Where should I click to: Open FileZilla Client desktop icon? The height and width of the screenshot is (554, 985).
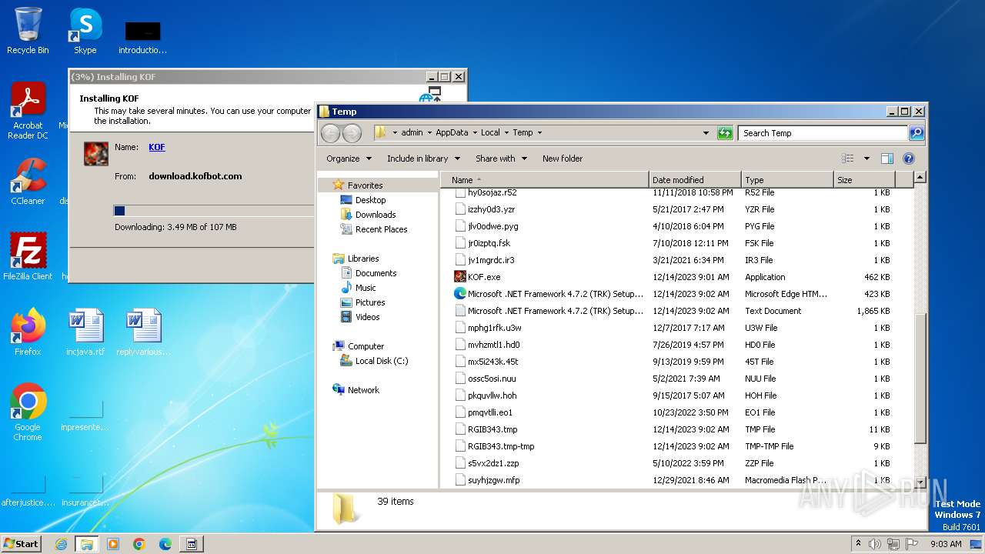point(28,256)
